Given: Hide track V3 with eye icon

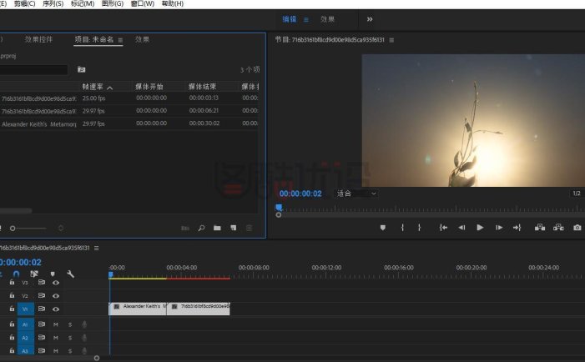Looking at the screenshot, I should point(56,283).
